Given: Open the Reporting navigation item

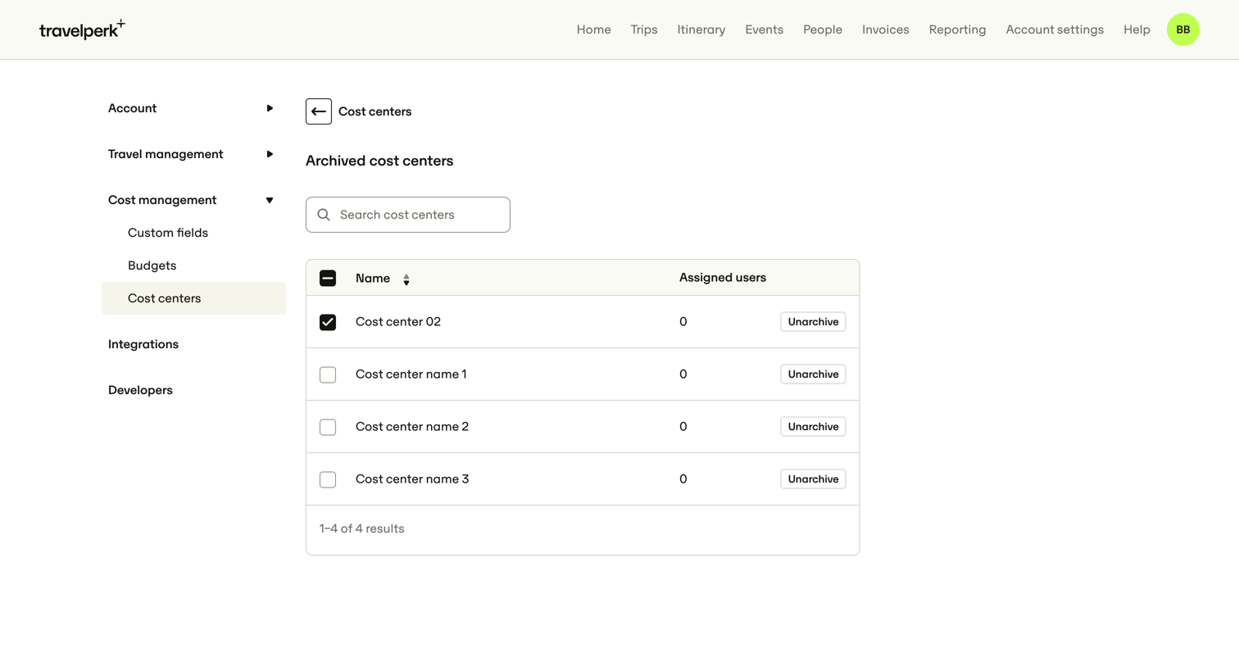Looking at the screenshot, I should pos(957,29).
